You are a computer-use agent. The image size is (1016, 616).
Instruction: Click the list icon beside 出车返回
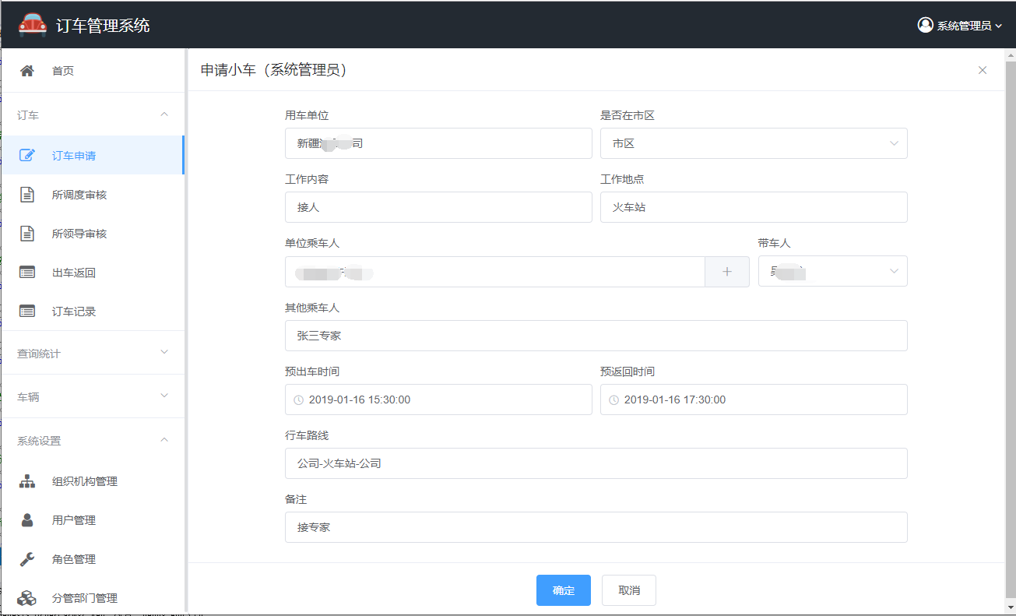[27, 273]
